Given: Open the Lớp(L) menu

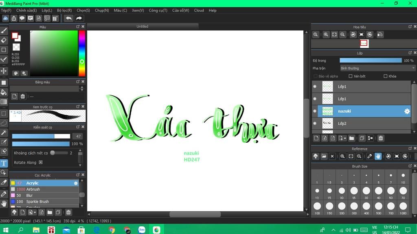Looking at the screenshot, I should pos(47,10).
